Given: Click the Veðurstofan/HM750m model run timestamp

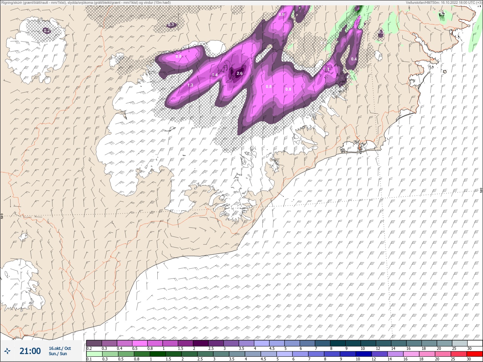Looking at the screenshot, I should [444, 2].
